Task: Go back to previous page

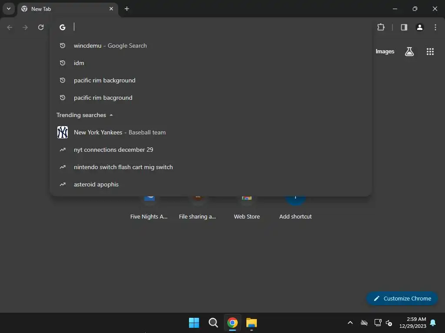Action: point(10,27)
